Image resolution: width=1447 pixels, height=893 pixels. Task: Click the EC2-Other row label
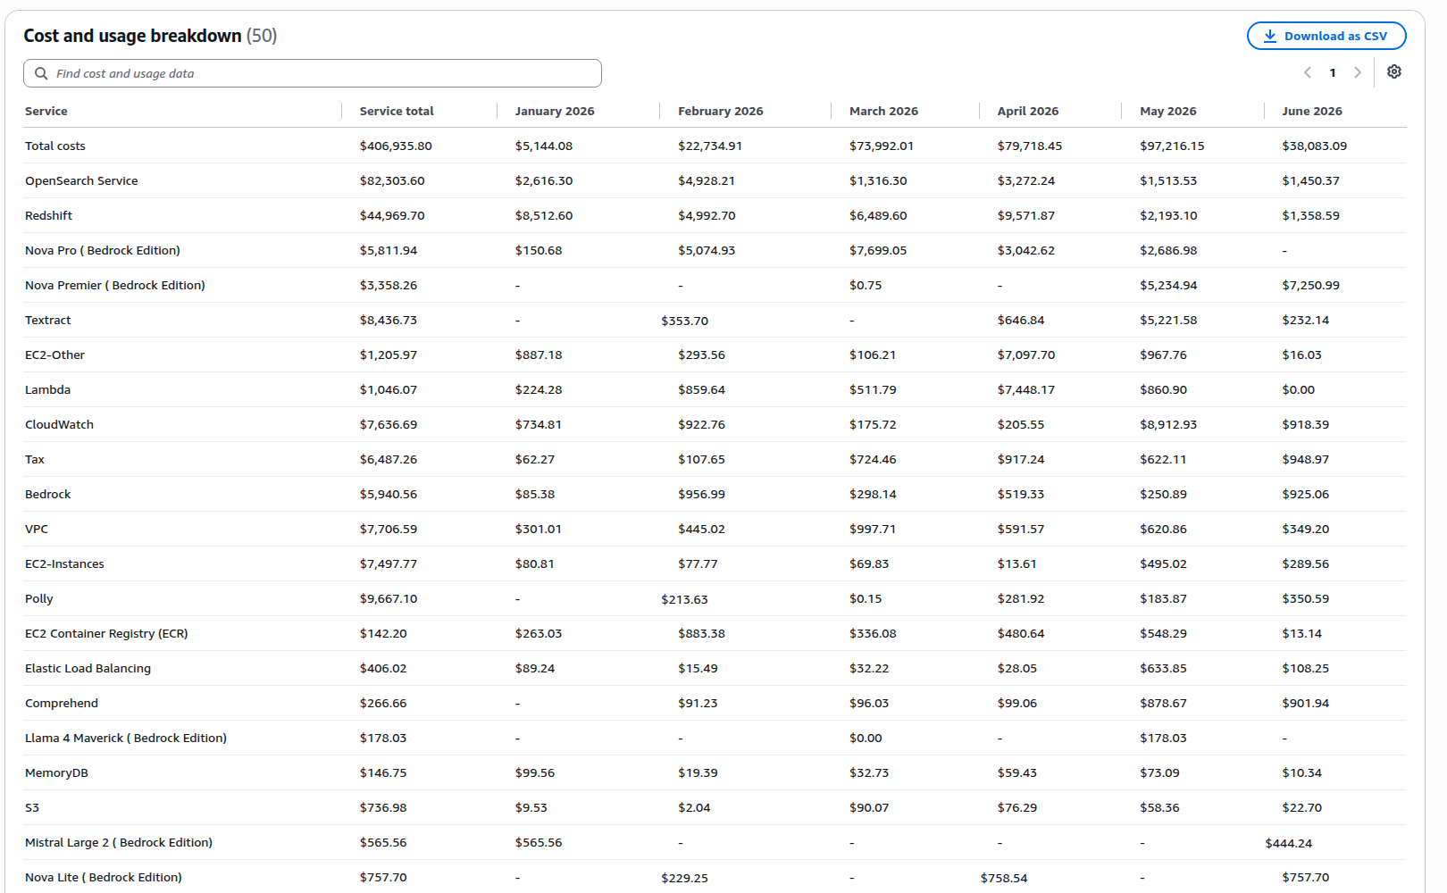(54, 355)
